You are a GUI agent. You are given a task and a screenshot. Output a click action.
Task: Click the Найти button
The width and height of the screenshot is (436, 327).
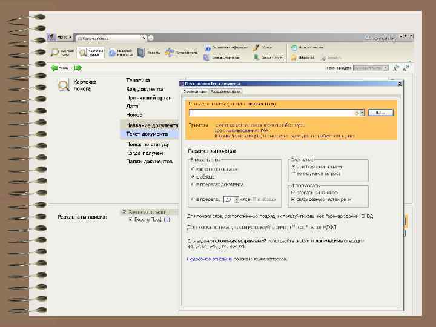381,113
